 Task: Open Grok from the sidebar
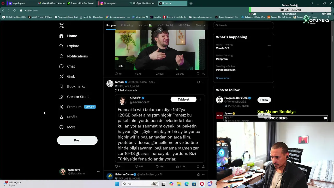[x=67, y=77]
